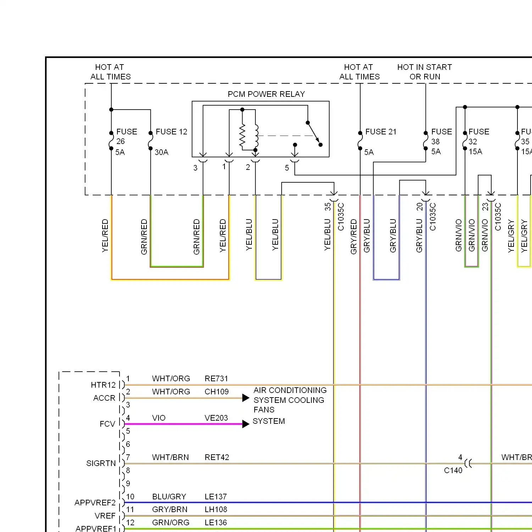Select the GRY/RED wire label
Viewport: 532px width, 532px height.
coord(354,237)
